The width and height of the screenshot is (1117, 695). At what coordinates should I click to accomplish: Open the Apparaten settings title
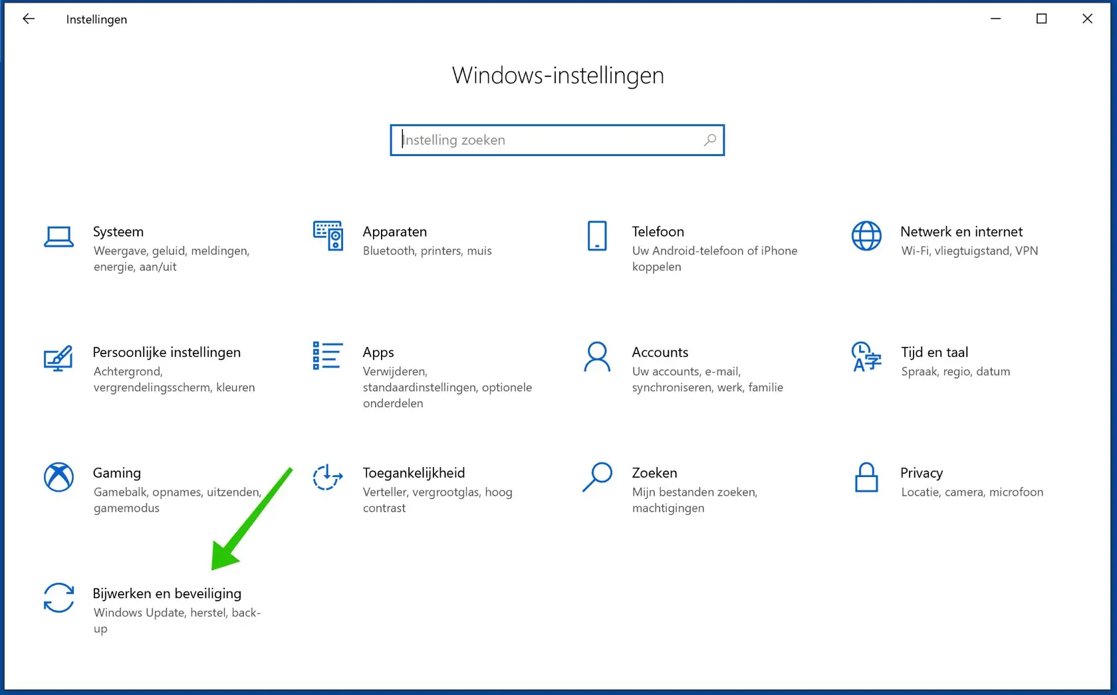coord(395,231)
